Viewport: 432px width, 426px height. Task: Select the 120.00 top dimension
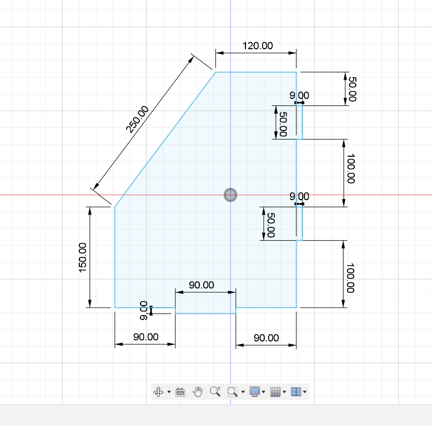click(258, 45)
